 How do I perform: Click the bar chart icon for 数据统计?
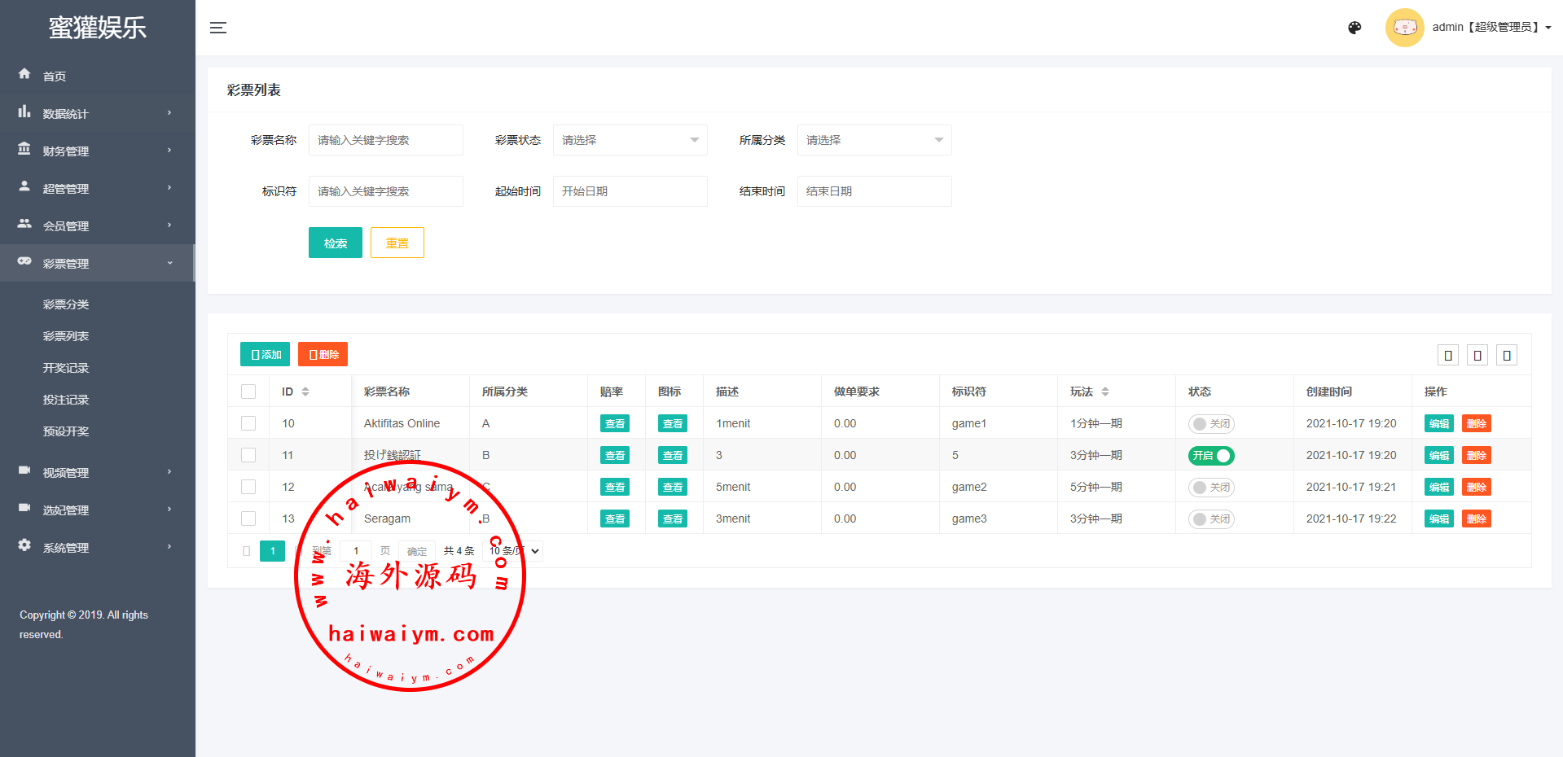24,112
